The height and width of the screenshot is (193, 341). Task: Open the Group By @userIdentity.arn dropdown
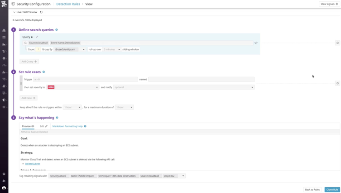(70, 50)
